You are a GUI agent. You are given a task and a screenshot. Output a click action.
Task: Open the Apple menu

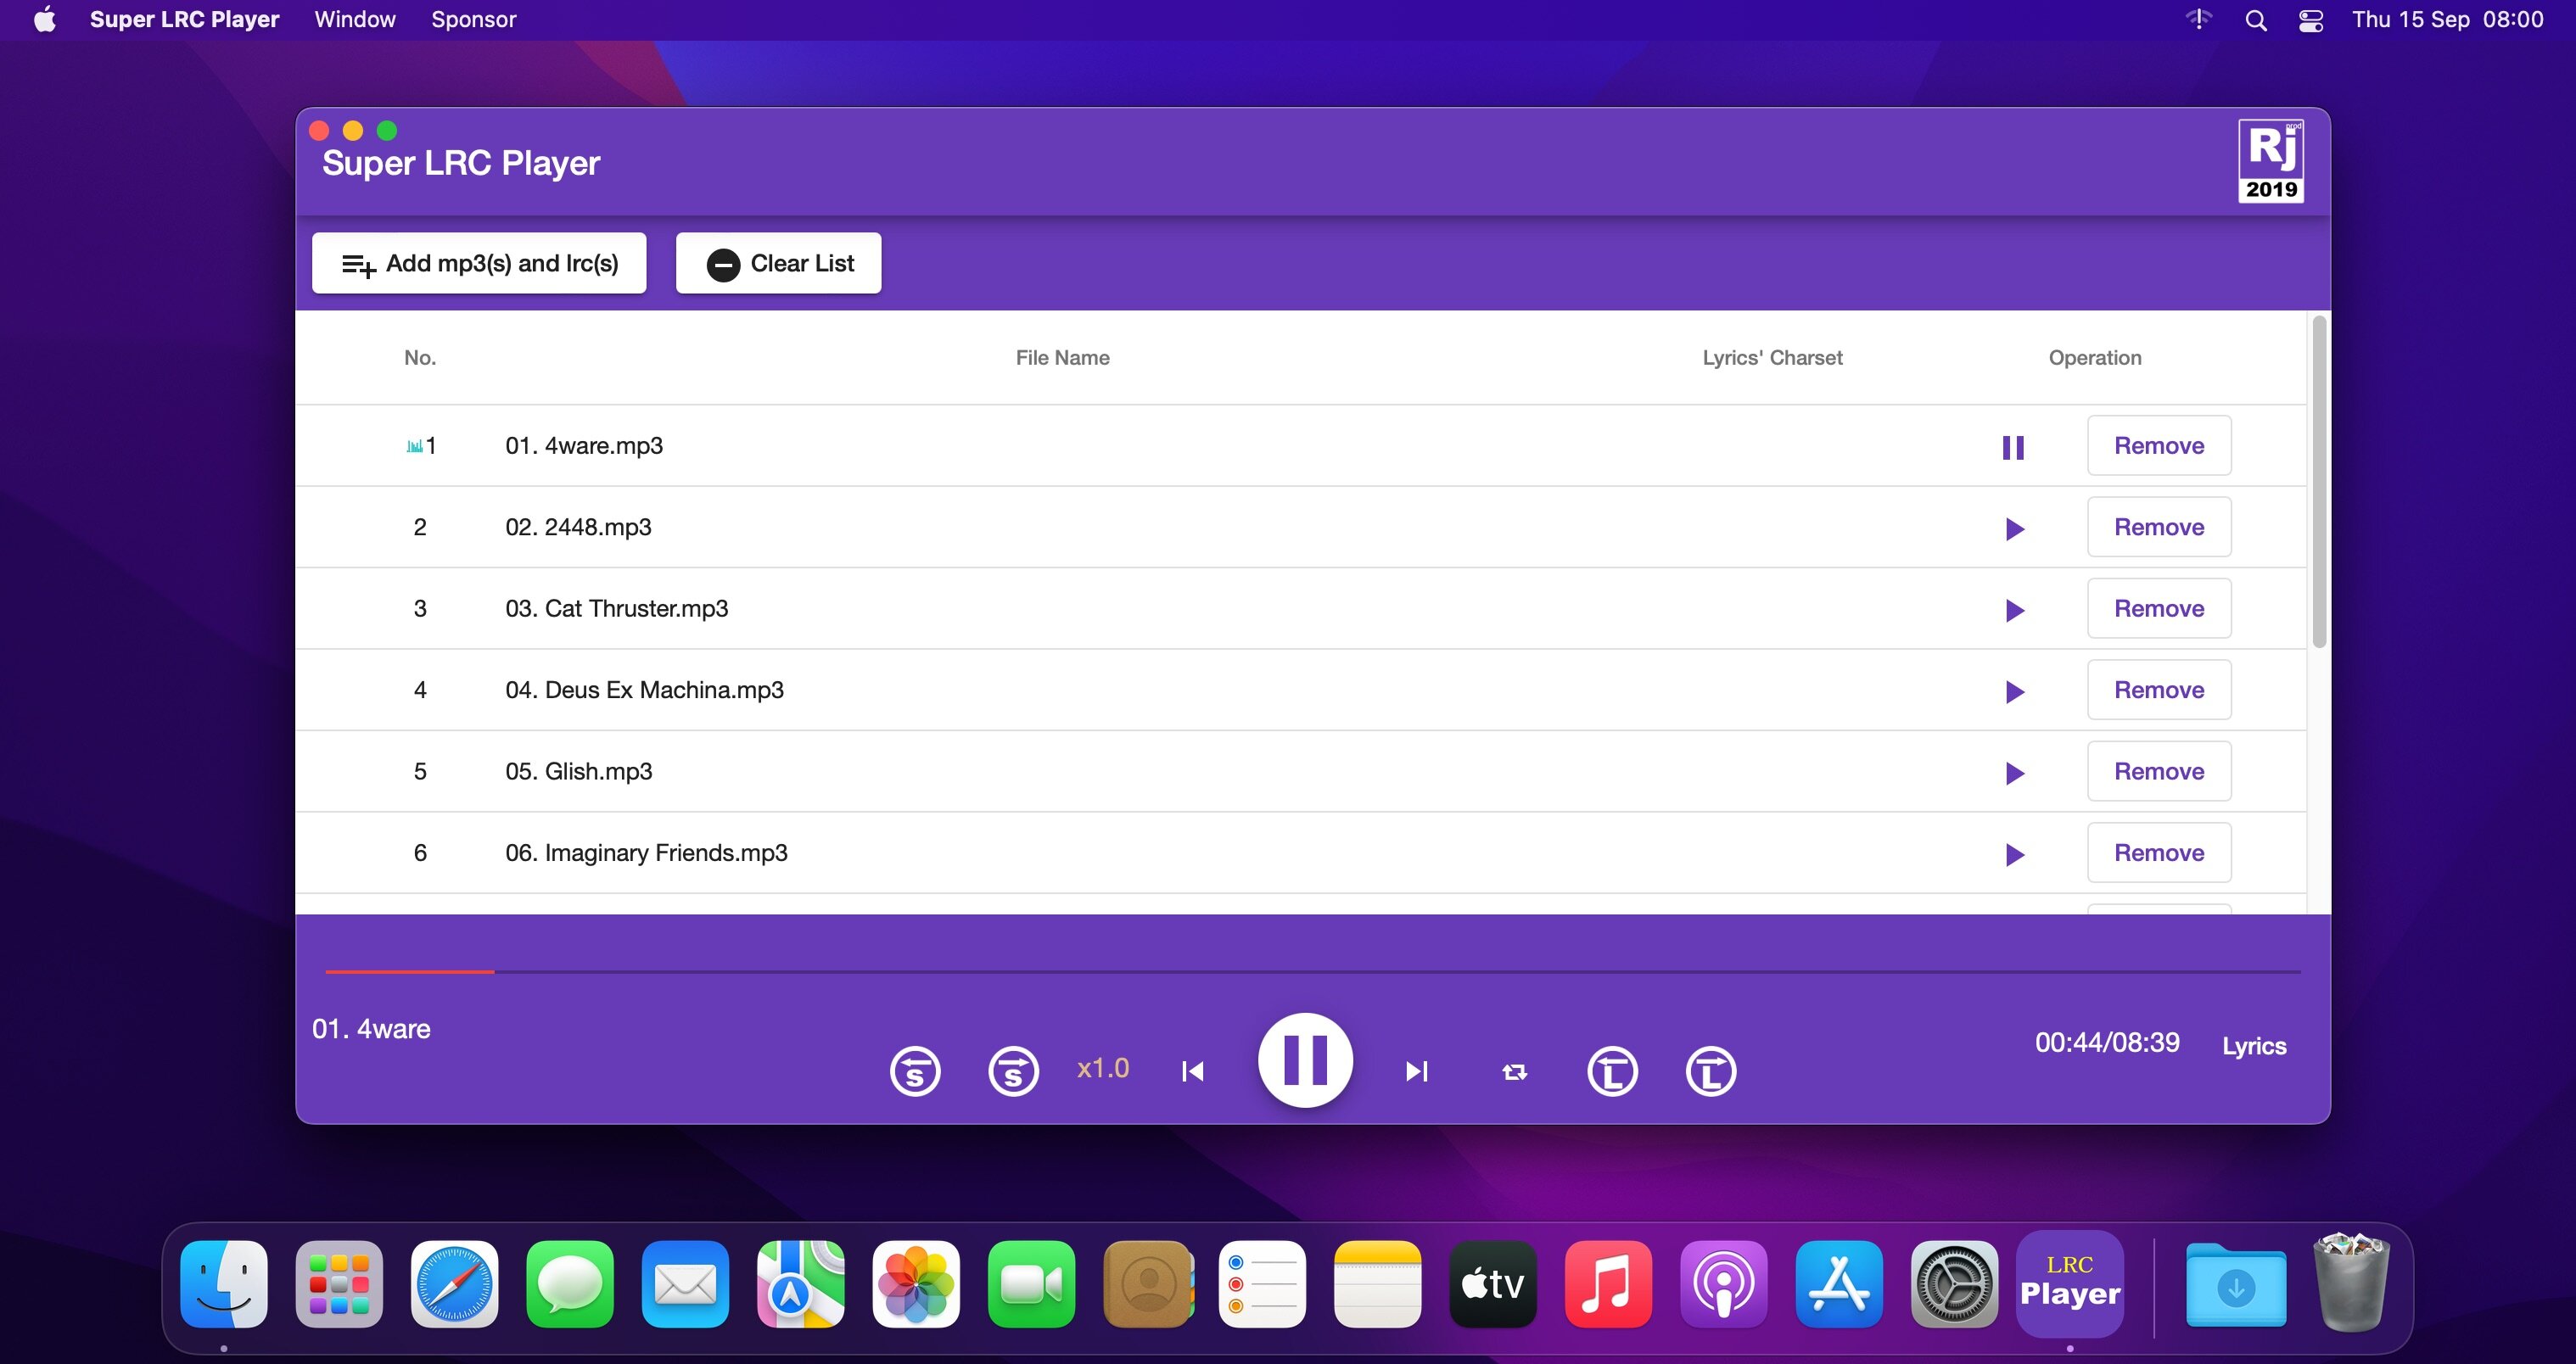[x=45, y=19]
